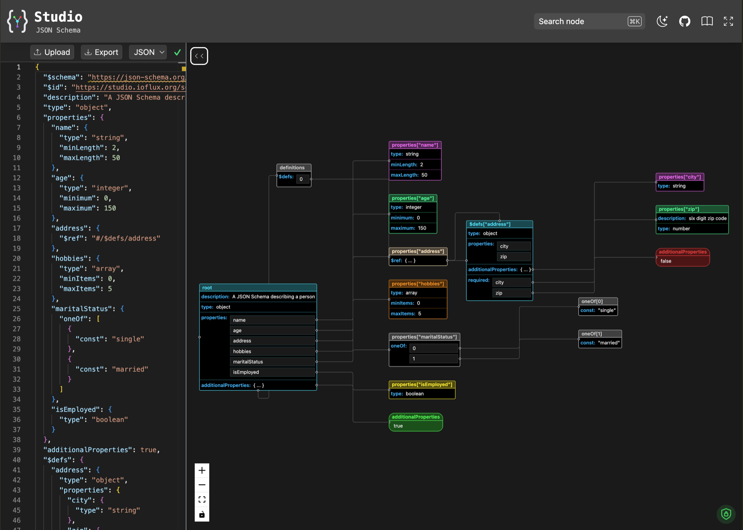Image resolution: width=743 pixels, height=530 pixels.
Task: Click maxLength 50 in name node
Action: click(x=415, y=175)
